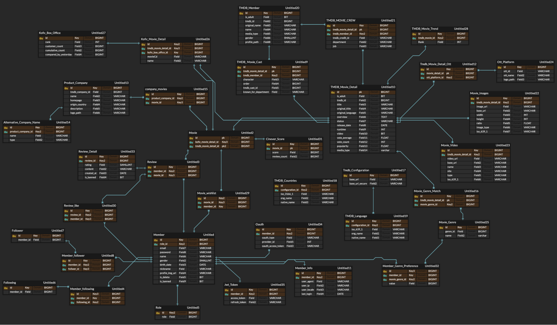The height and width of the screenshot is (325, 557).
Task: Select the Kofic_Movie_Detail table title
Action: (x=153, y=39)
